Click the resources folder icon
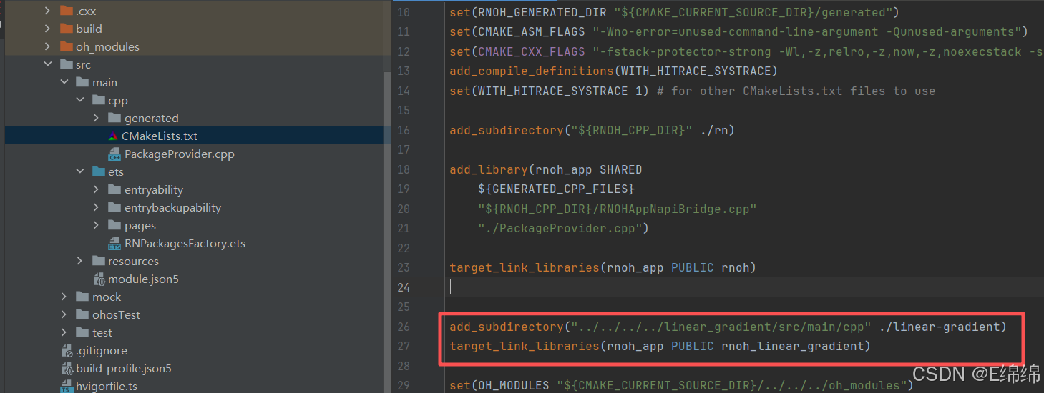This screenshot has height=393, width=1044. click(98, 261)
